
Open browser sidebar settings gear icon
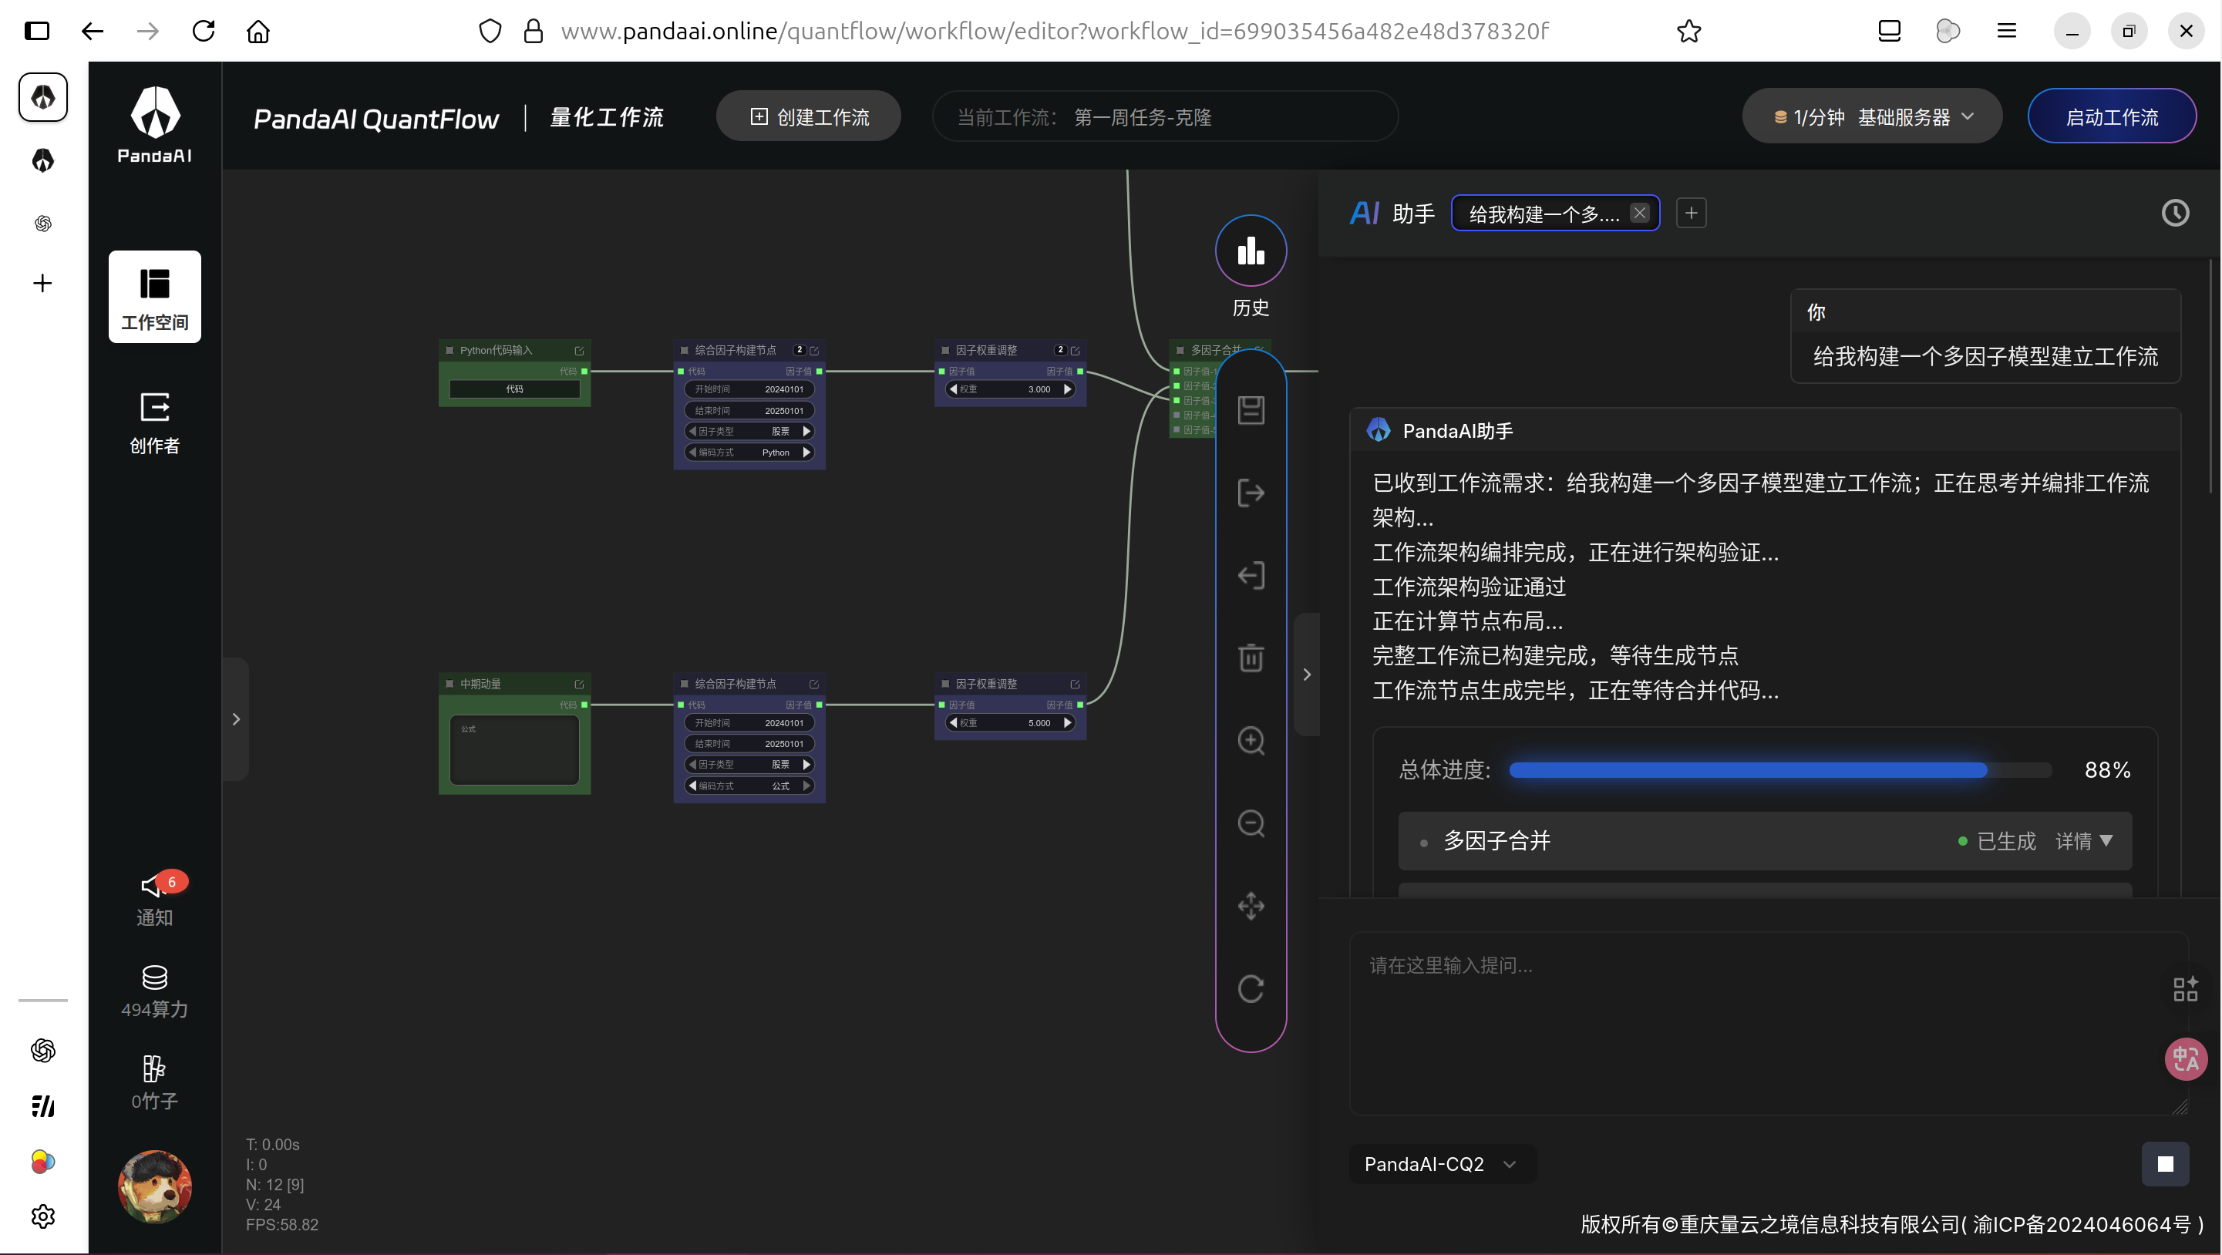pyautogui.click(x=43, y=1216)
